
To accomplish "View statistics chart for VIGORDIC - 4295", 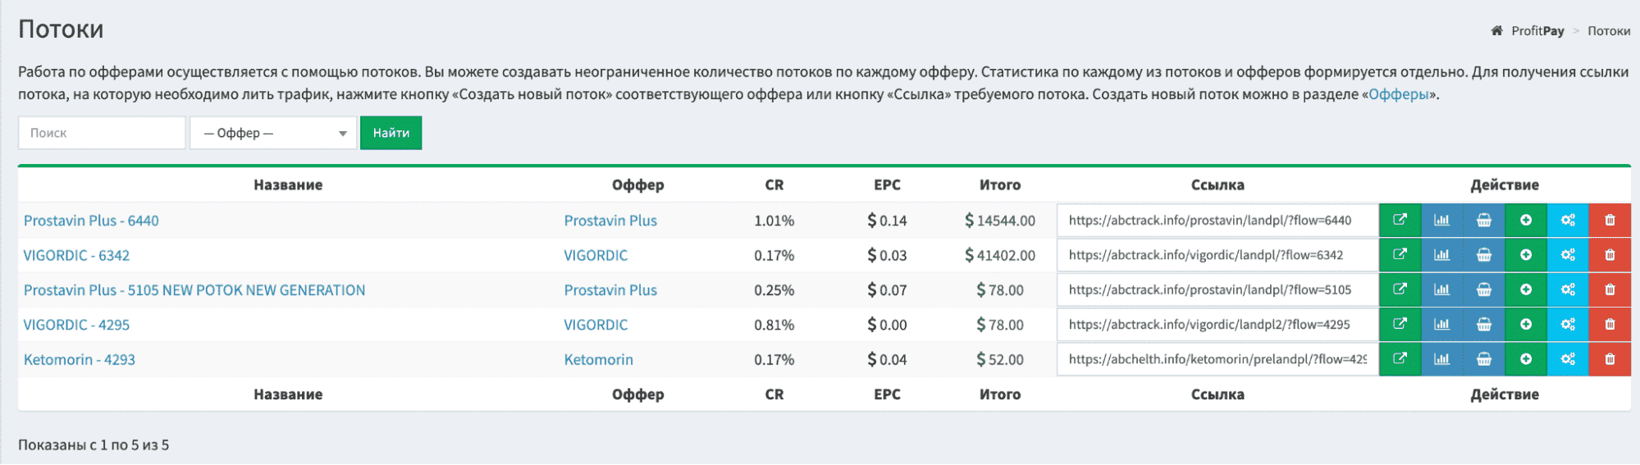I will click(x=1441, y=325).
